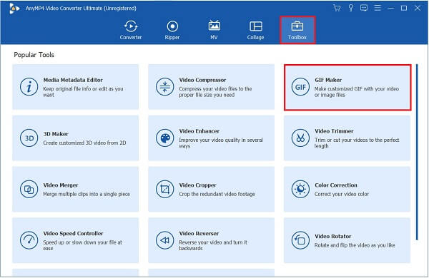429x278 pixels.
Task: Click 'Correct your video color' text
Action: pos(342,194)
